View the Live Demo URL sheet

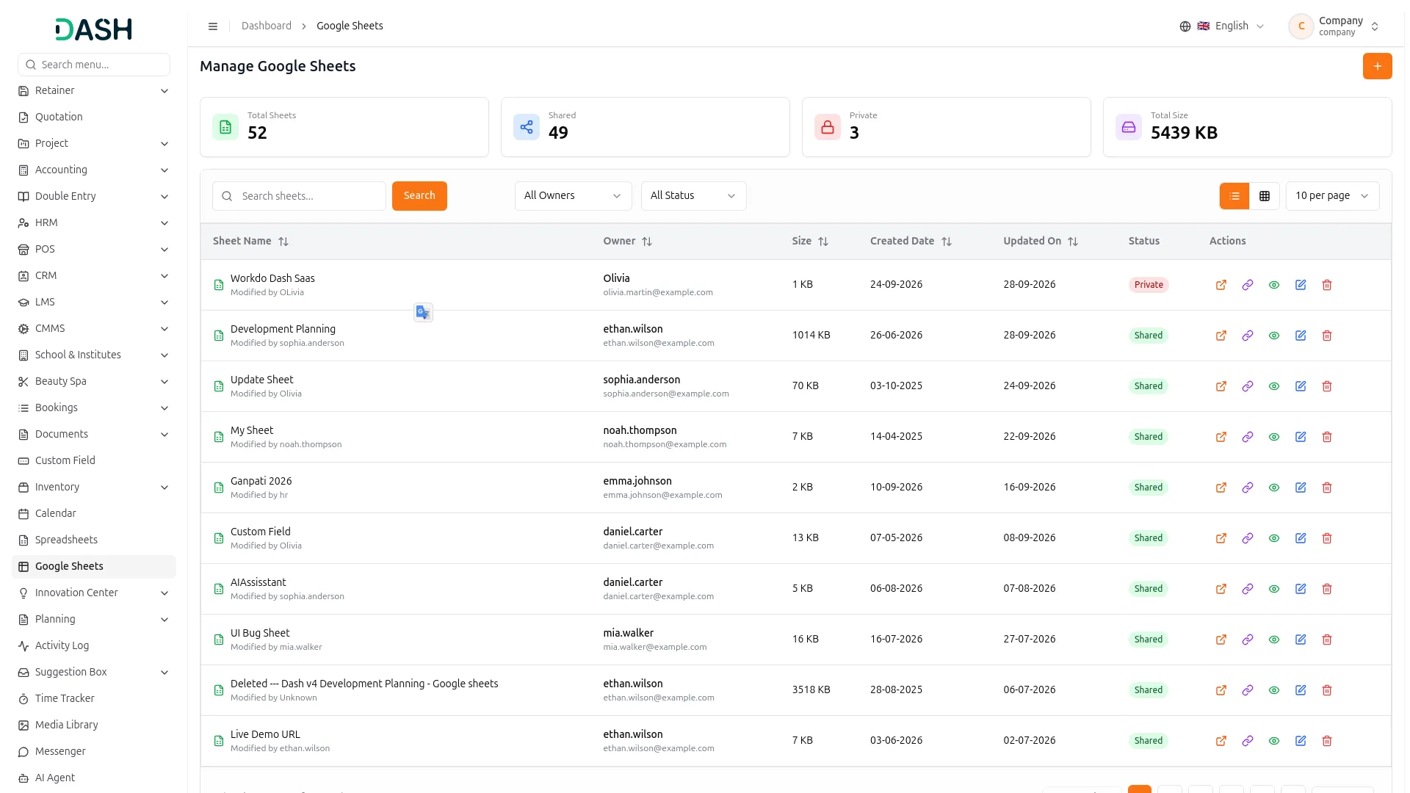[1274, 741]
